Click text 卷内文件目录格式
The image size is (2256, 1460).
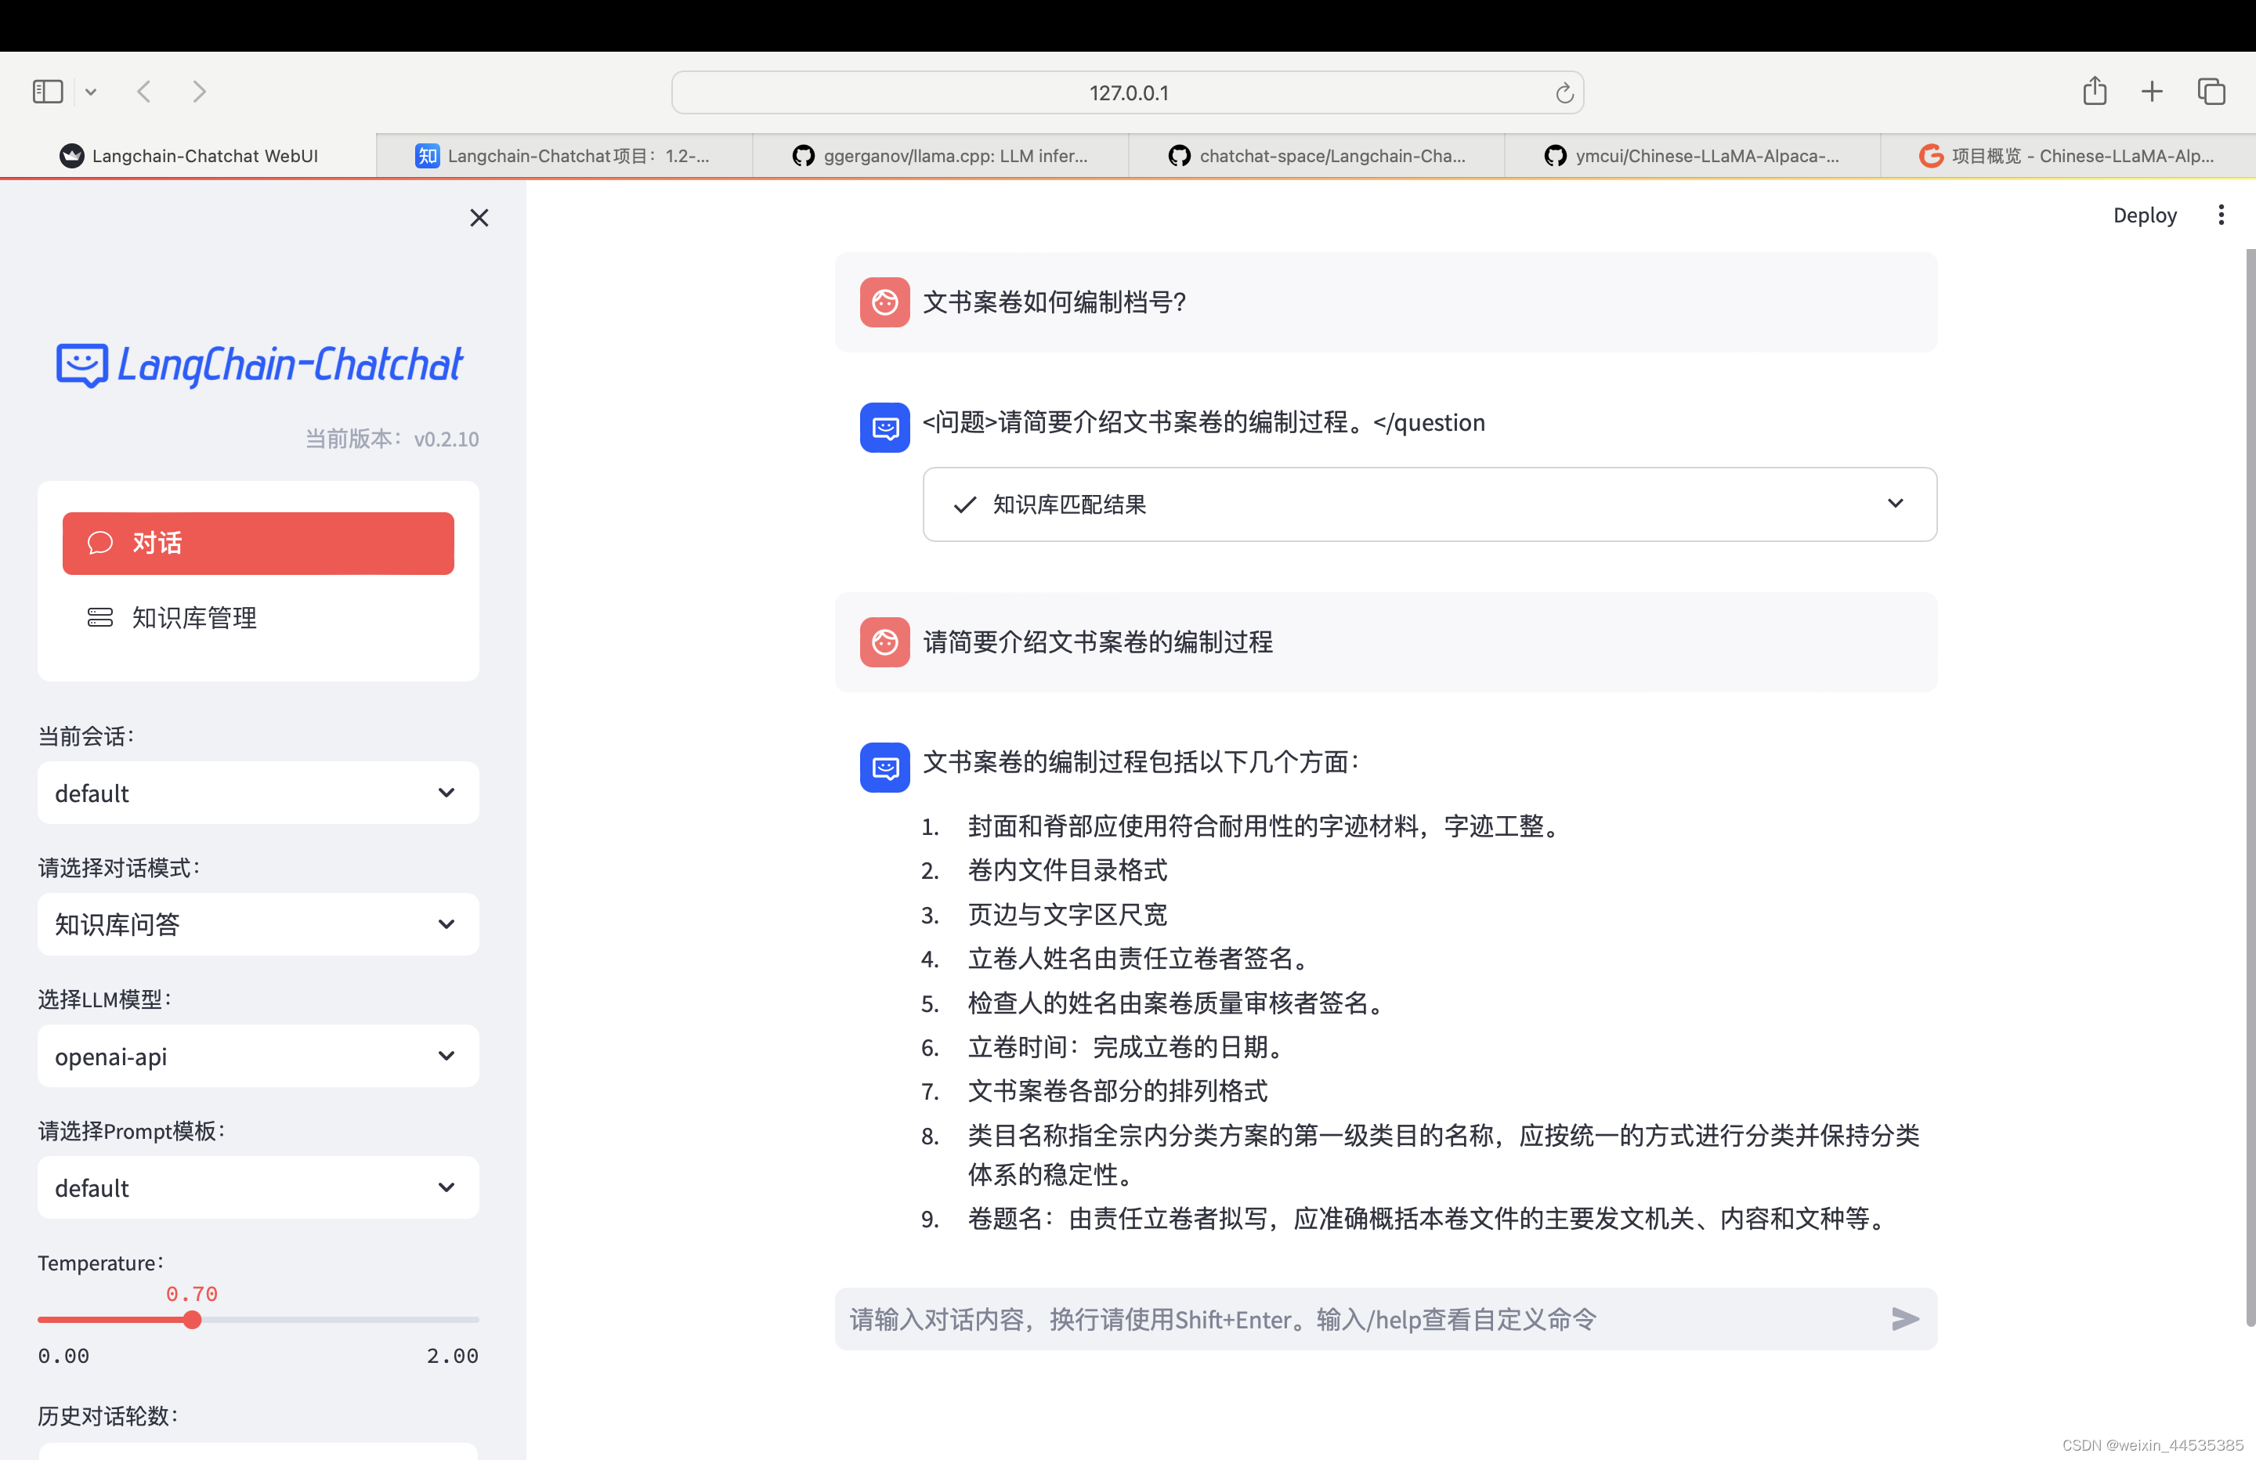pos(1068,870)
